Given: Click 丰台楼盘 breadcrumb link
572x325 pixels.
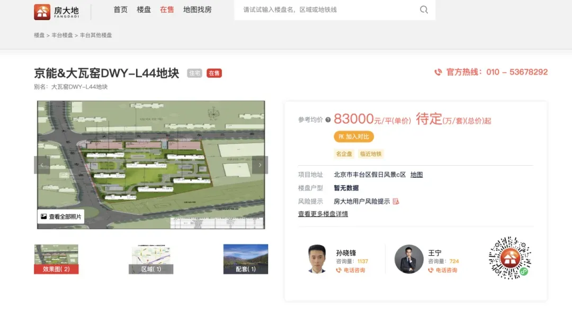Looking at the screenshot, I should 62,35.
